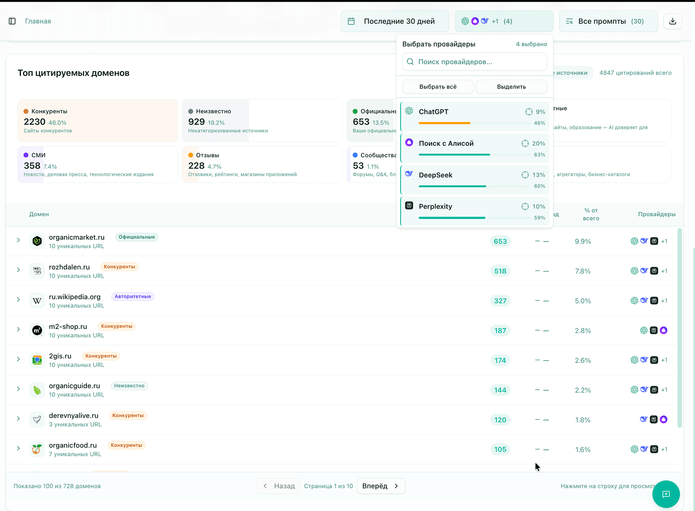Screen dimensions: 695x511
Task: Open the Последние 30 дней date dropdown
Action: (x=395, y=21)
